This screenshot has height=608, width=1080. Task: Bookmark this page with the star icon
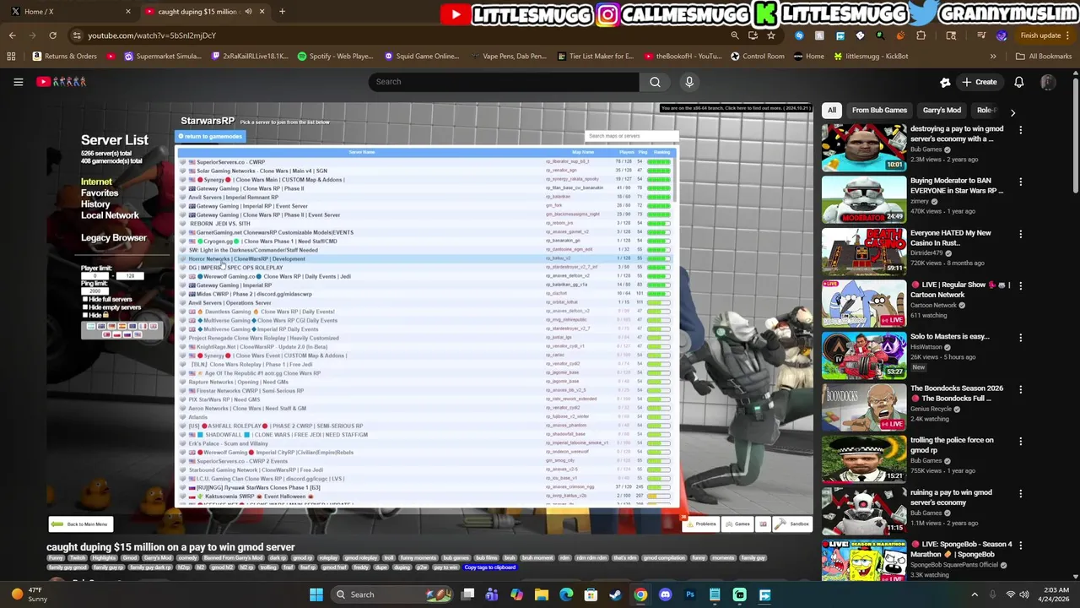coord(771,35)
